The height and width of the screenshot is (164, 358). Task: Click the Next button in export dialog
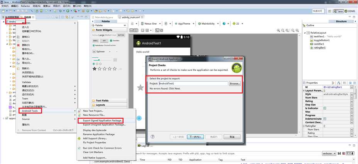pos(195,137)
